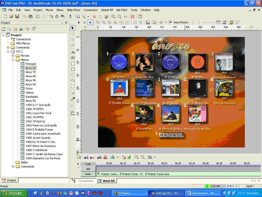Open the dropdown arrow beside wand icon
262x197 pixels.
point(88,16)
